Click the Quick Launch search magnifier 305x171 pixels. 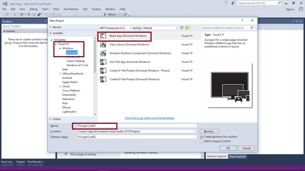click(279, 3)
